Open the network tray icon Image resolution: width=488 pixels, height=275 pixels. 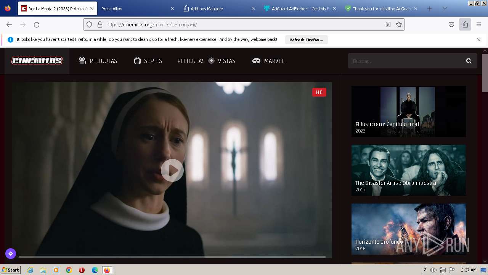tap(442, 270)
